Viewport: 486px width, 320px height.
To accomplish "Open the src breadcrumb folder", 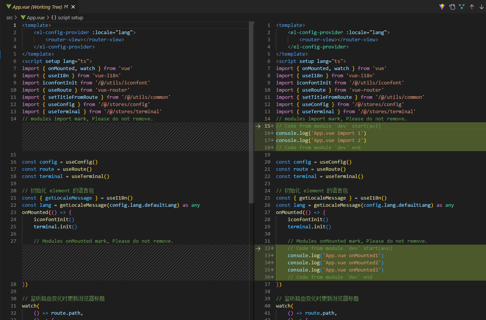I will [x=9, y=17].
